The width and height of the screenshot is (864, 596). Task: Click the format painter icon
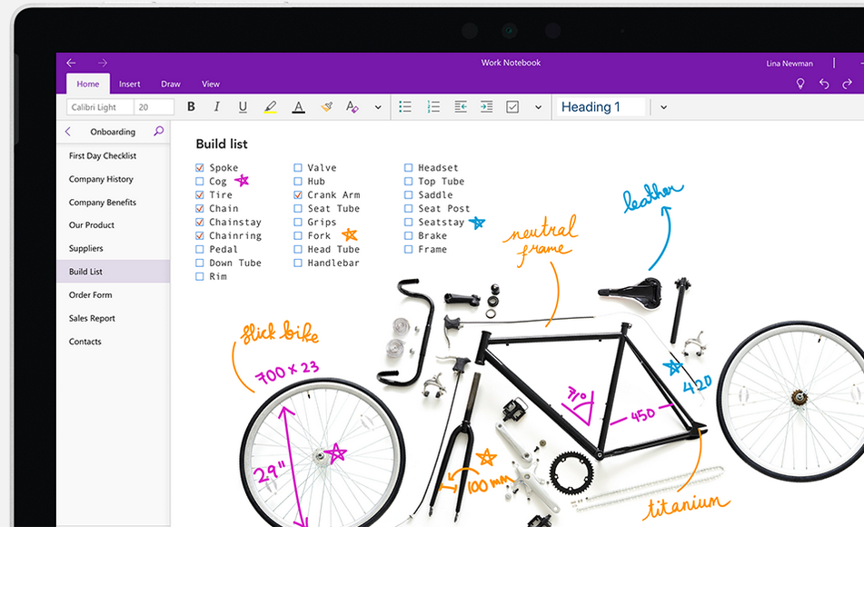click(x=327, y=107)
